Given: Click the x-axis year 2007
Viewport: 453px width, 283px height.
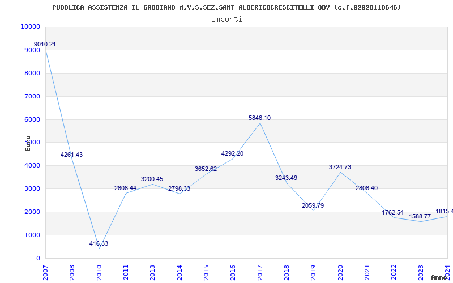Looking at the screenshot, I should click(45, 273).
